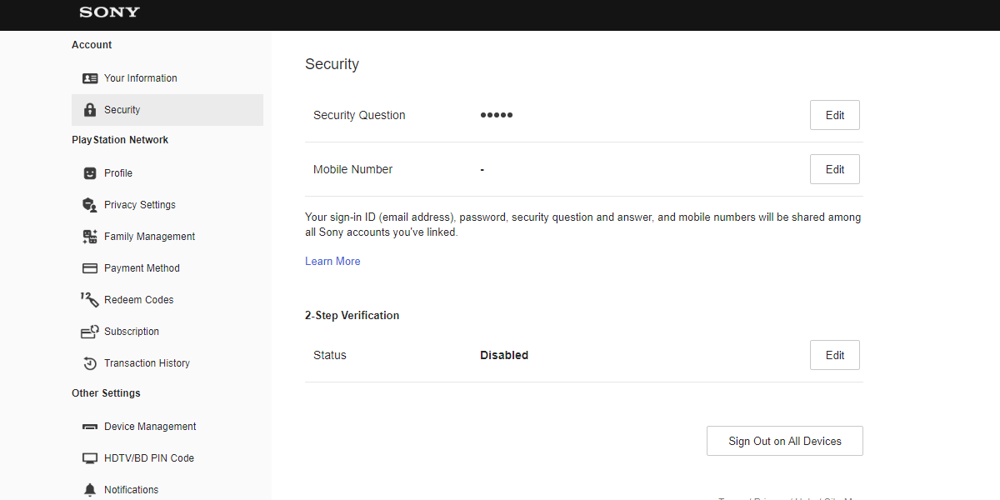This screenshot has width=1000, height=500.
Task: Click the Sony logo in header
Action: click(x=109, y=12)
